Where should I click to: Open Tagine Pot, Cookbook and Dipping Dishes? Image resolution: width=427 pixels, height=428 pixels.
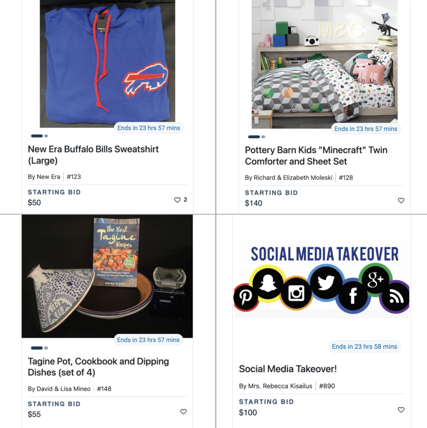[98, 367]
